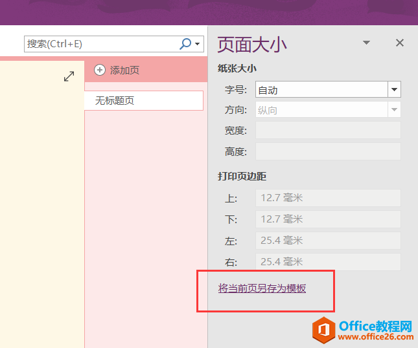Click the left margin 左 field
This screenshot has height=348, width=418.
click(x=328, y=241)
